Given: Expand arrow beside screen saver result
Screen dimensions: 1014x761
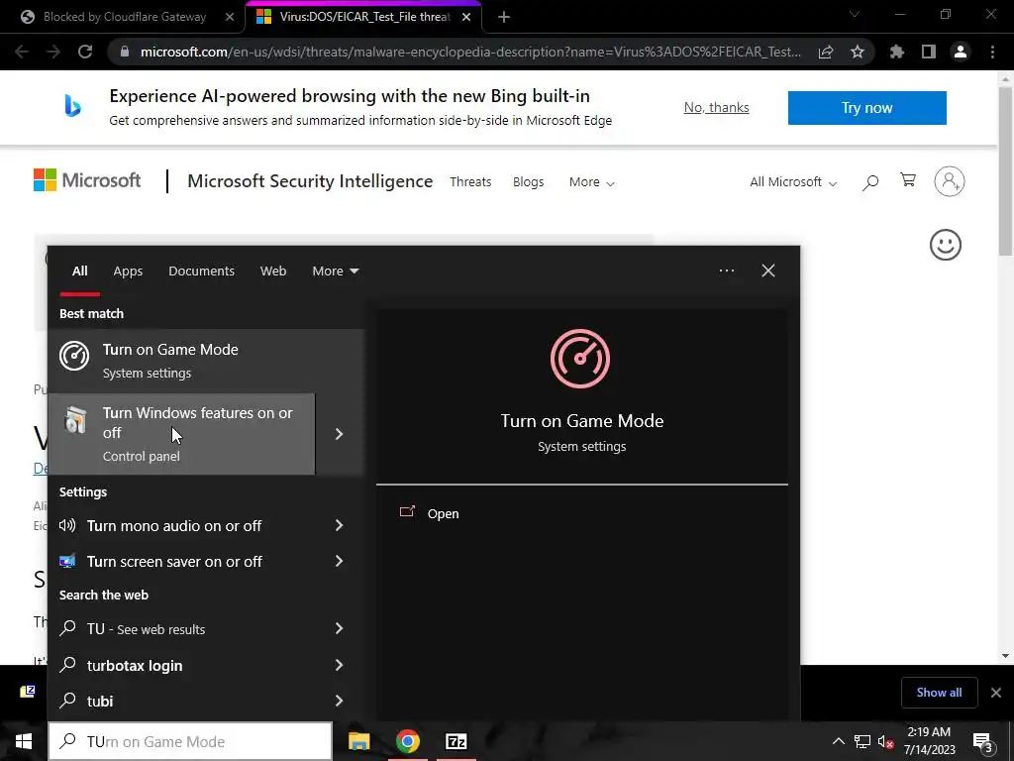Looking at the screenshot, I should point(339,561).
